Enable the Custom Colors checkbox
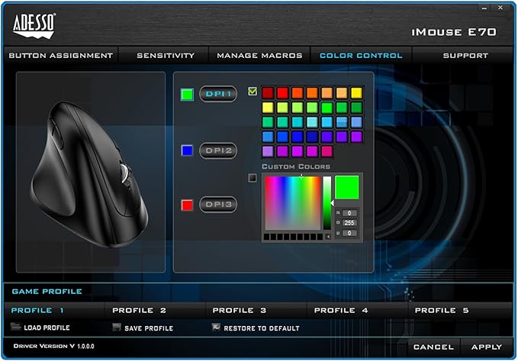The height and width of the screenshot is (361, 518). tap(253, 178)
